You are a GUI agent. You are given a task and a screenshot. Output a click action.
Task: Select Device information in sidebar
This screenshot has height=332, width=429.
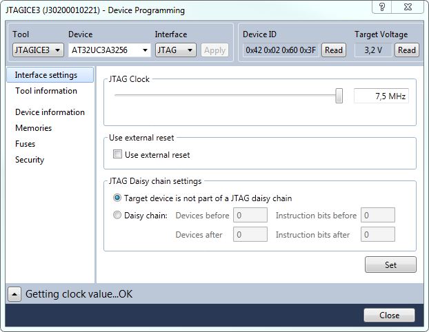point(50,112)
